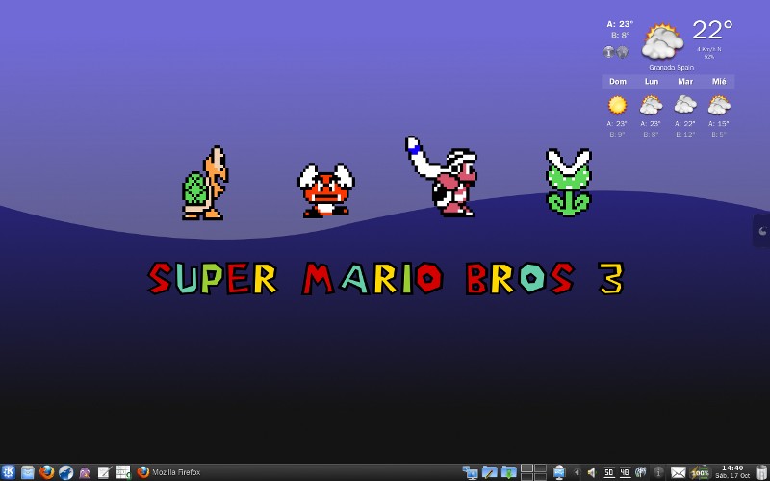
Task: Click the partly cloudy icon under Lun
Action: click(652, 105)
